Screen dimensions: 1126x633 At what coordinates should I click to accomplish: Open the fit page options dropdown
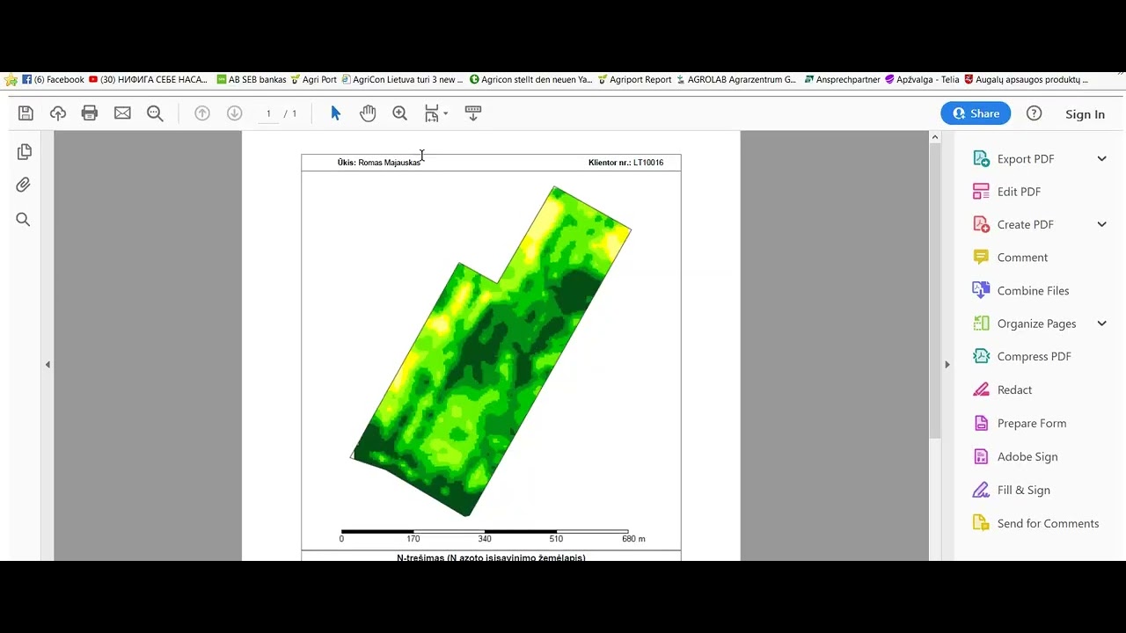[436, 113]
